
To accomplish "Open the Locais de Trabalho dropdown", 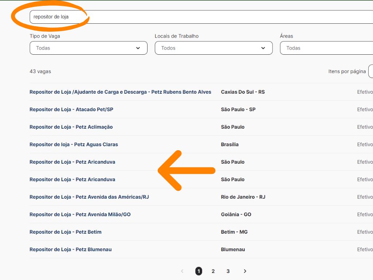I will [x=213, y=48].
